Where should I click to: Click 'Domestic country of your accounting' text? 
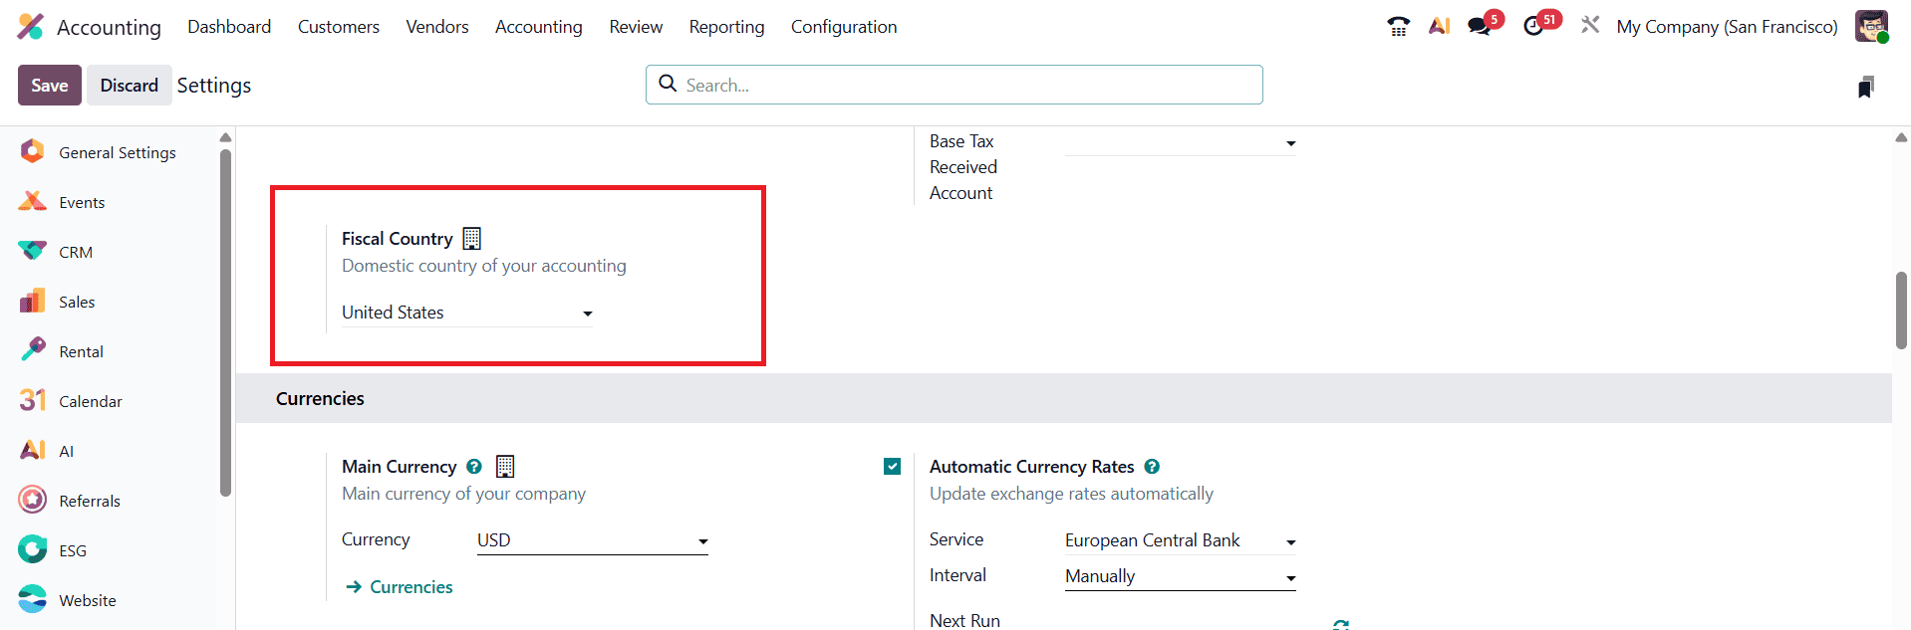coord(484,266)
